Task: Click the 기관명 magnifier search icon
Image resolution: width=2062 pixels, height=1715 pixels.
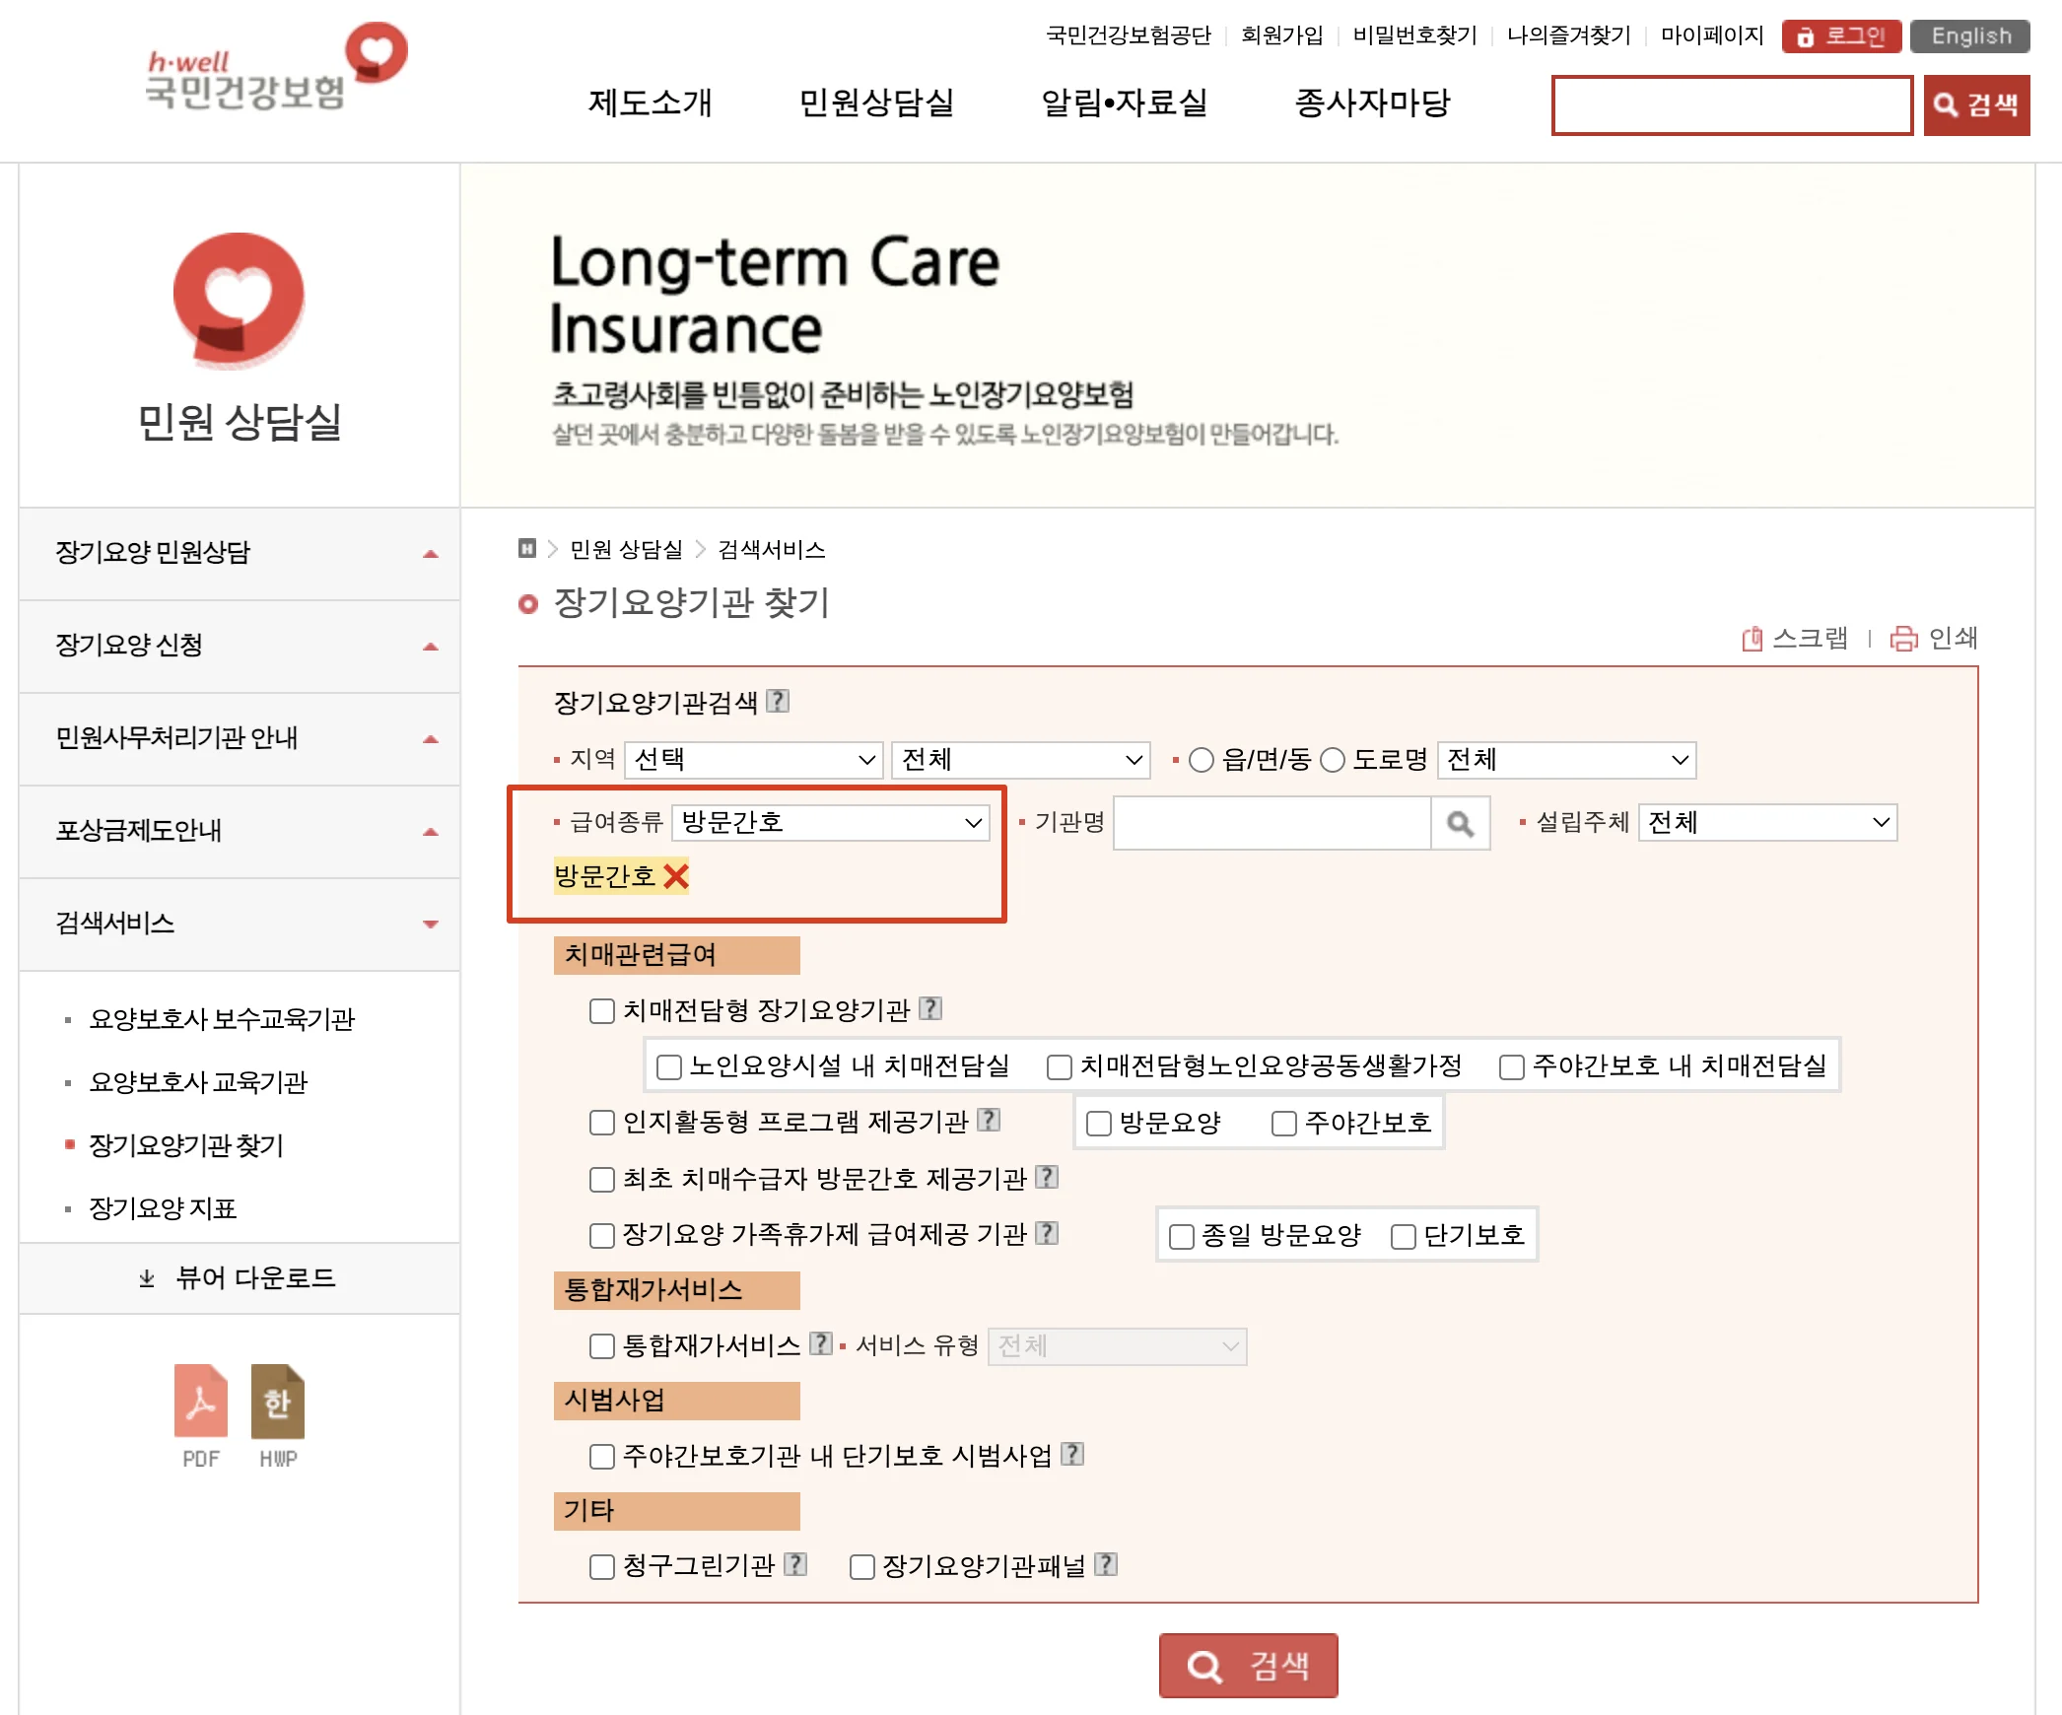Action: [x=1460, y=823]
